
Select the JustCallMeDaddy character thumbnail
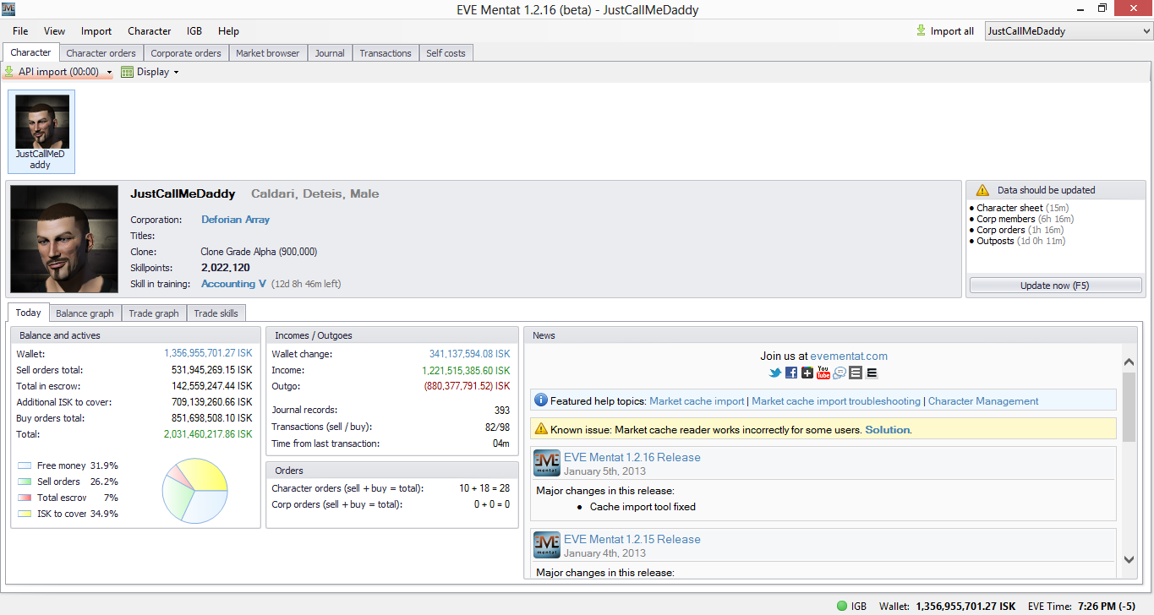pos(41,131)
